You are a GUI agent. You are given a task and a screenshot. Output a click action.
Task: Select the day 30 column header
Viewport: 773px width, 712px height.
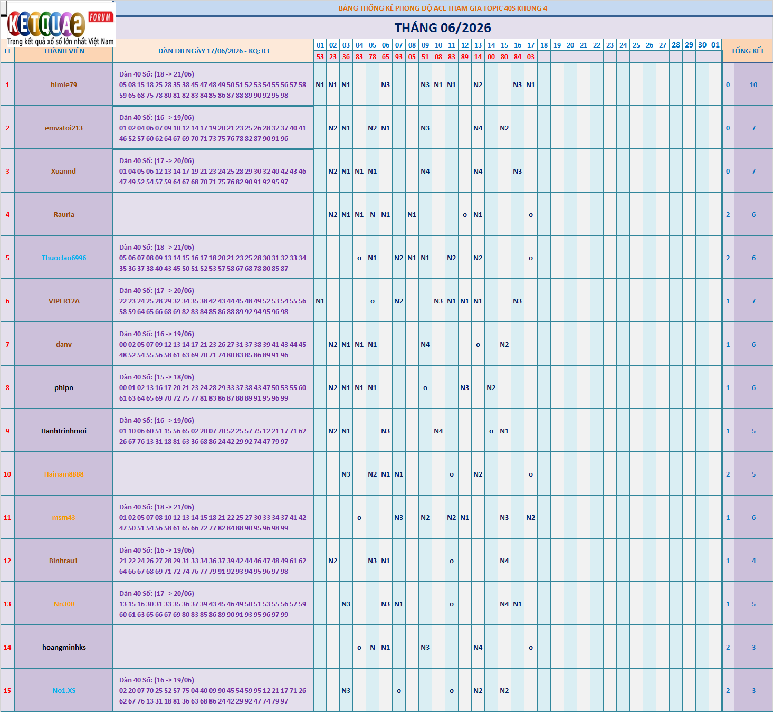tap(702, 45)
